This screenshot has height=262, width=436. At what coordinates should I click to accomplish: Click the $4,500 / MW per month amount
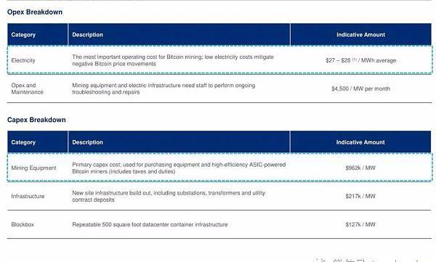tap(360, 89)
